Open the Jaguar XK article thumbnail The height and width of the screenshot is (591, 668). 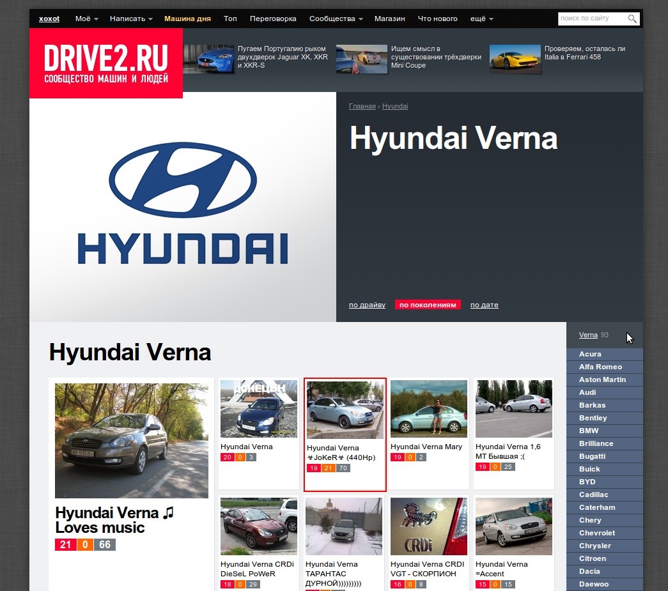pos(209,59)
